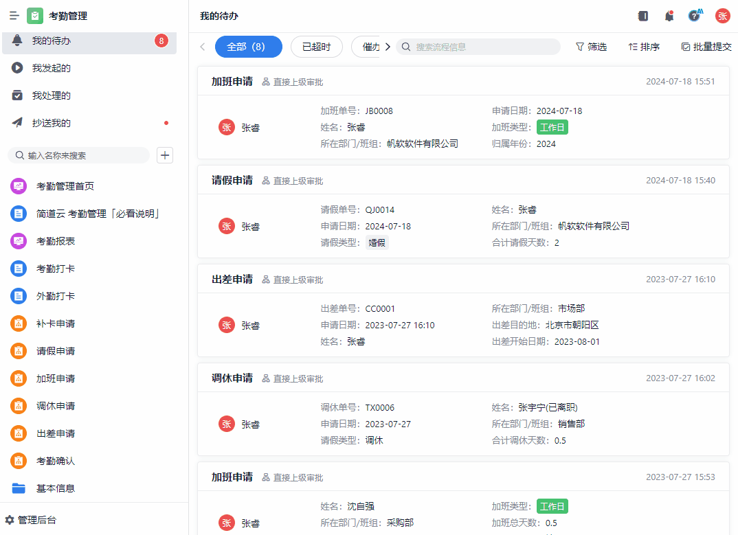This screenshot has height=535, width=738.
Task: Click the orange icon beside 加班申请 in sidebar
Action: click(19, 378)
